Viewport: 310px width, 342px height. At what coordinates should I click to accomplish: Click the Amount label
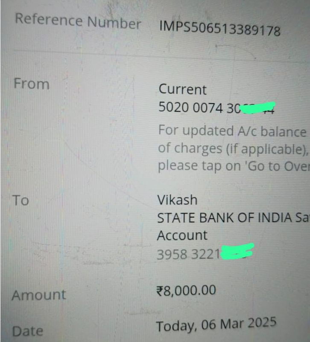tap(39, 295)
